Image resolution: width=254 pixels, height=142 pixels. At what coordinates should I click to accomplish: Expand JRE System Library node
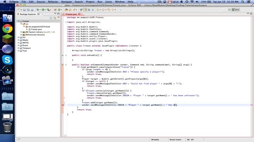21,32
